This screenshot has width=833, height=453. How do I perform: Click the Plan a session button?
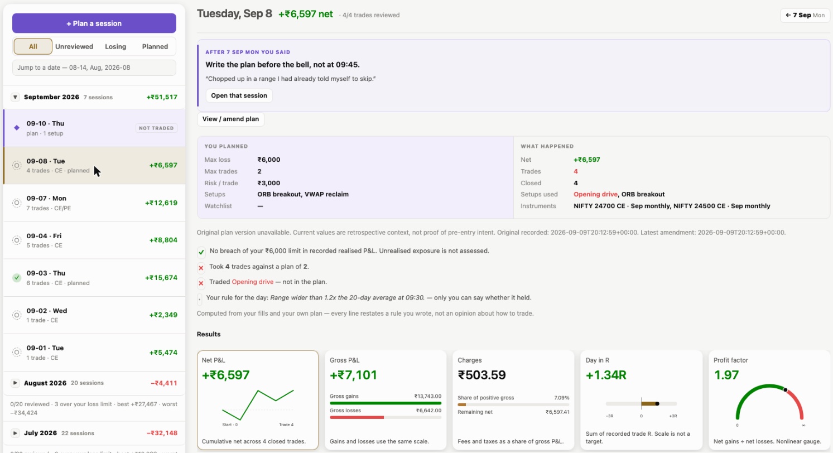(94, 23)
